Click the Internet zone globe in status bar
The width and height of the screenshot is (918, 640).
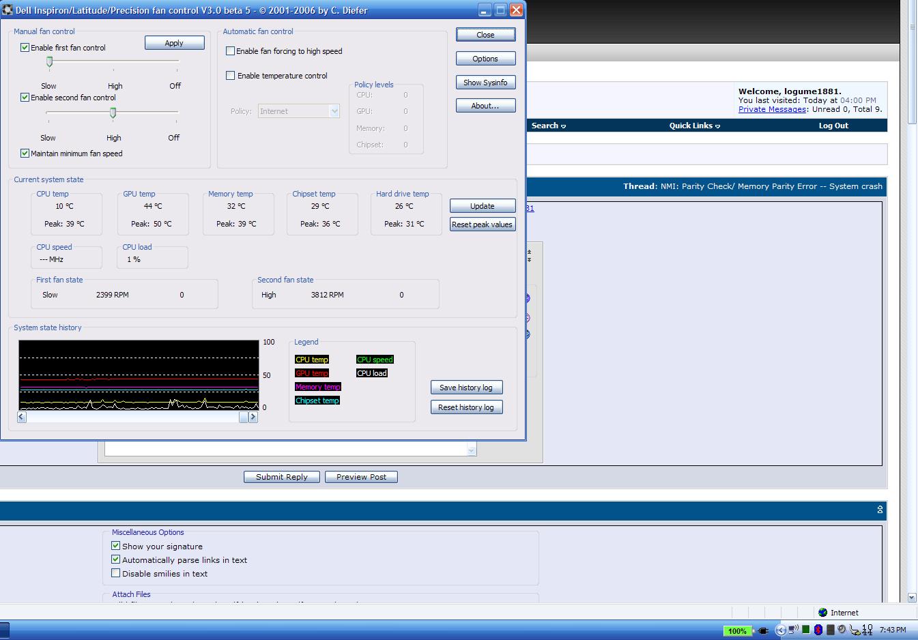pos(823,613)
